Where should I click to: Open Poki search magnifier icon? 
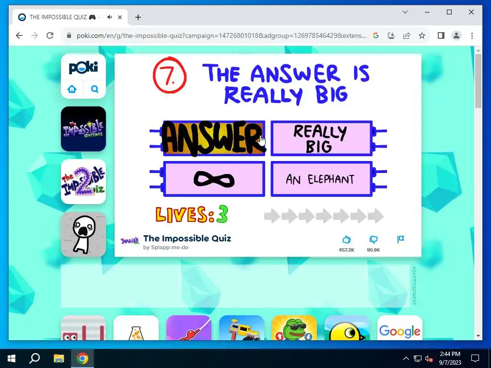click(x=94, y=89)
